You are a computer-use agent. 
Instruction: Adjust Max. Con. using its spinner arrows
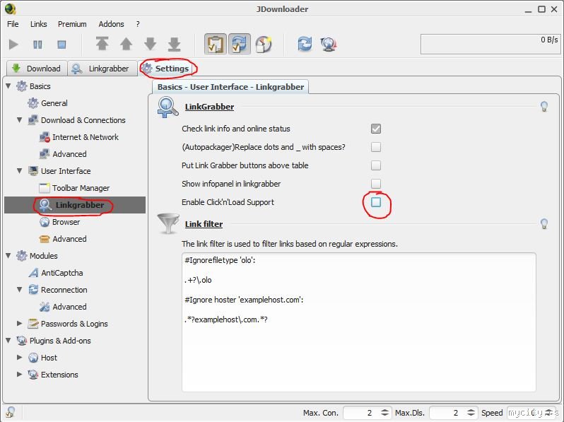[x=384, y=413]
